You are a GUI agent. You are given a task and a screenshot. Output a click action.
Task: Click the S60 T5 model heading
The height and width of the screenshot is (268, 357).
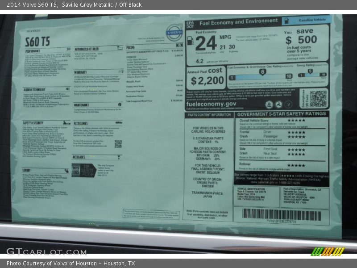[37, 42]
